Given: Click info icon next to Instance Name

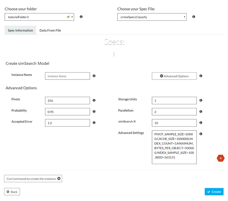Looking at the screenshot, I should tap(94, 76).
